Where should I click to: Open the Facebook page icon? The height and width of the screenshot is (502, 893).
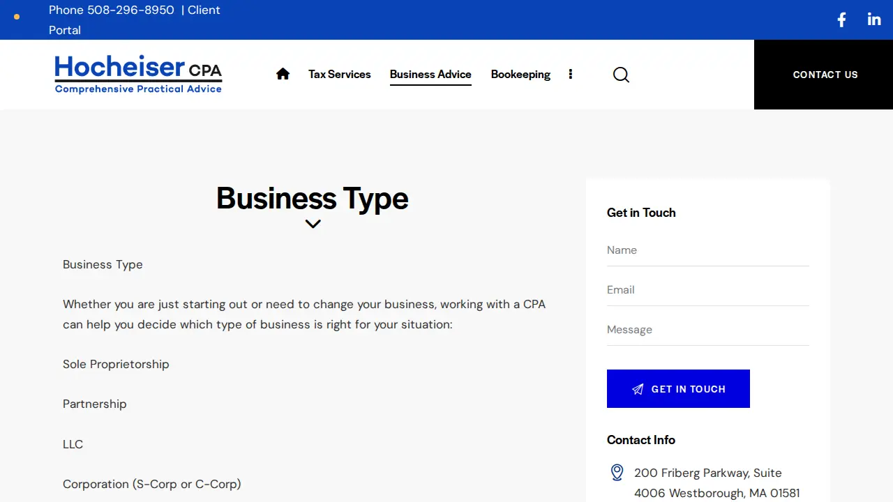841,20
